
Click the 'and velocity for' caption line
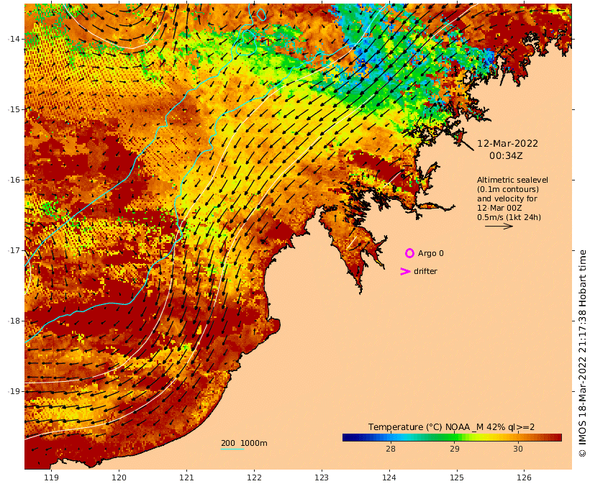click(x=507, y=198)
